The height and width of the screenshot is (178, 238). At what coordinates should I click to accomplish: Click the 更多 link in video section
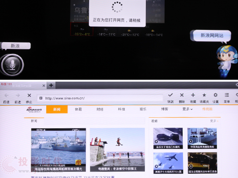click(x=214, y=121)
